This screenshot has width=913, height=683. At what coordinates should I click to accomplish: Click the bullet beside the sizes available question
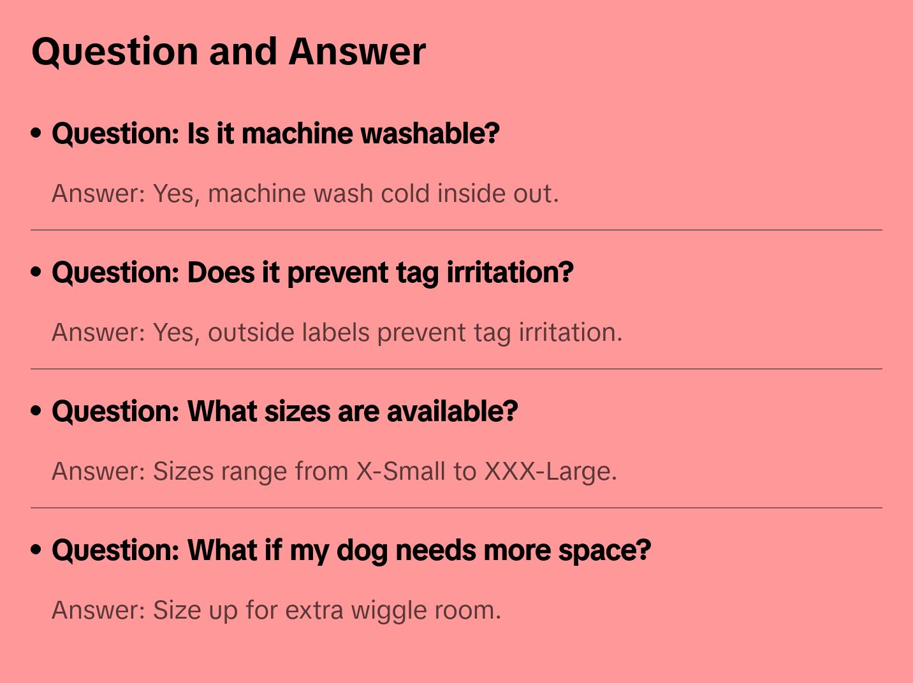[36, 411]
